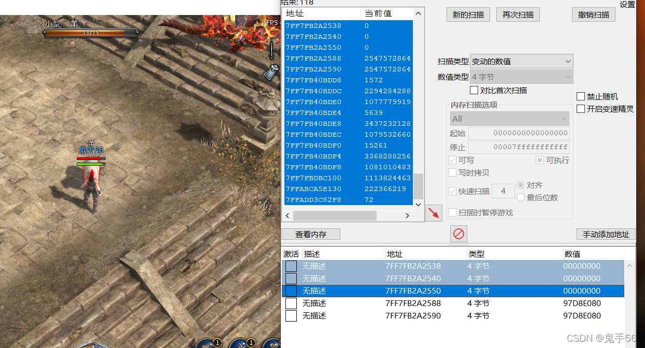The image size is (645, 348).
Task: Open the memory region All dropdown
Action: tap(509, 119)
